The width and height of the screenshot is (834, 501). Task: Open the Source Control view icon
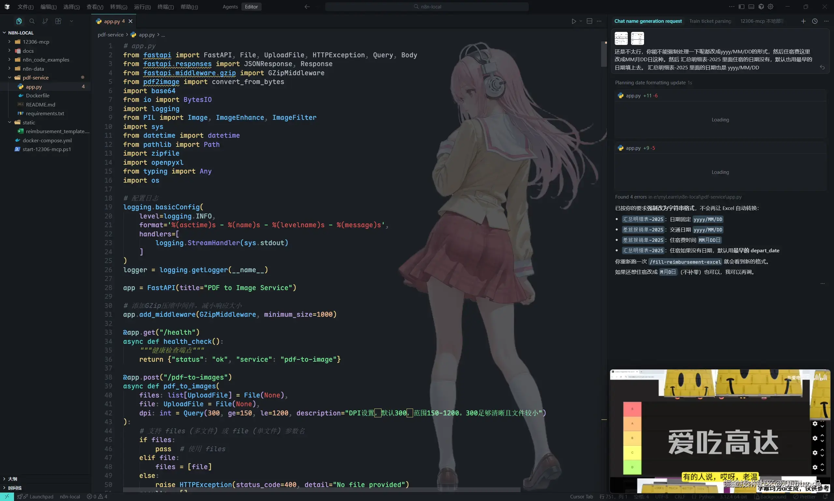(x=45, y=21)
